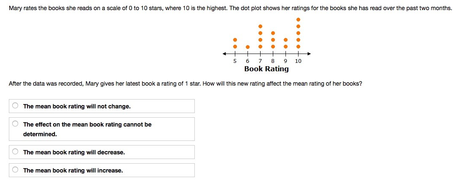Click the axis label 7
Screen dimensions: 471x186
(x=260, y=61)
